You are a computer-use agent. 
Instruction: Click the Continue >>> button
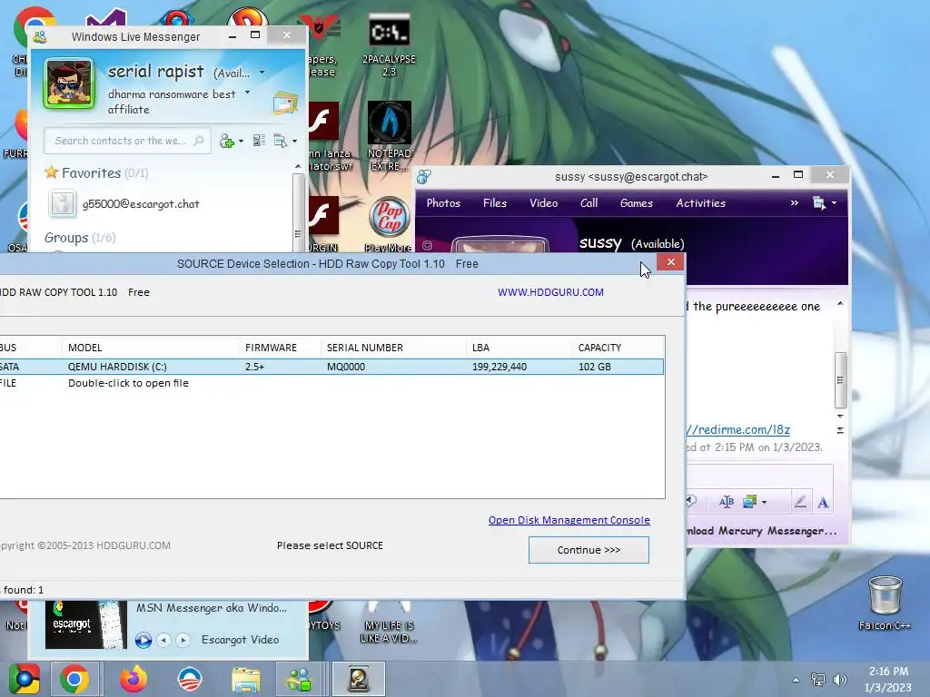pos(589,550)
